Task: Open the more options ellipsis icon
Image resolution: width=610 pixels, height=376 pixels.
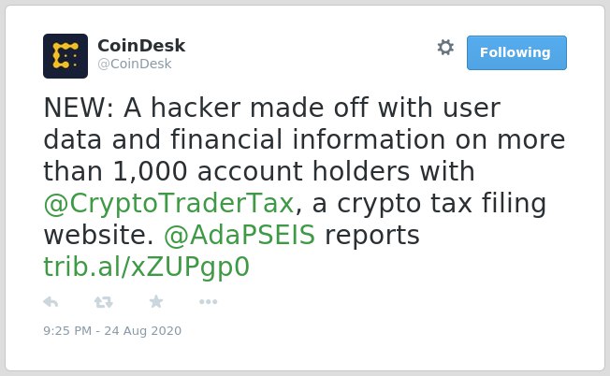Action: click(x=208, y=302)
